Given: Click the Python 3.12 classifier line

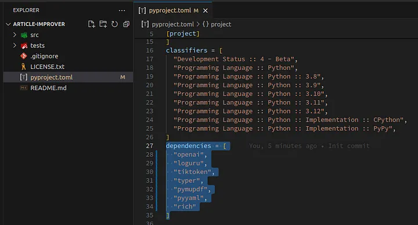Looking at the screenshot, I should [250, 111].
